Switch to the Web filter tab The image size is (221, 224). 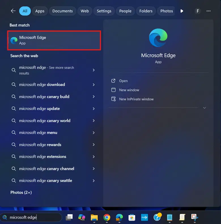pos(85,11)
